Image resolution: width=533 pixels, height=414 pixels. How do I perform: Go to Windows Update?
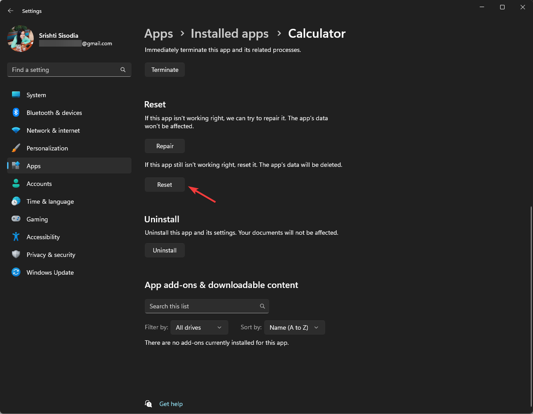[69, 272]
